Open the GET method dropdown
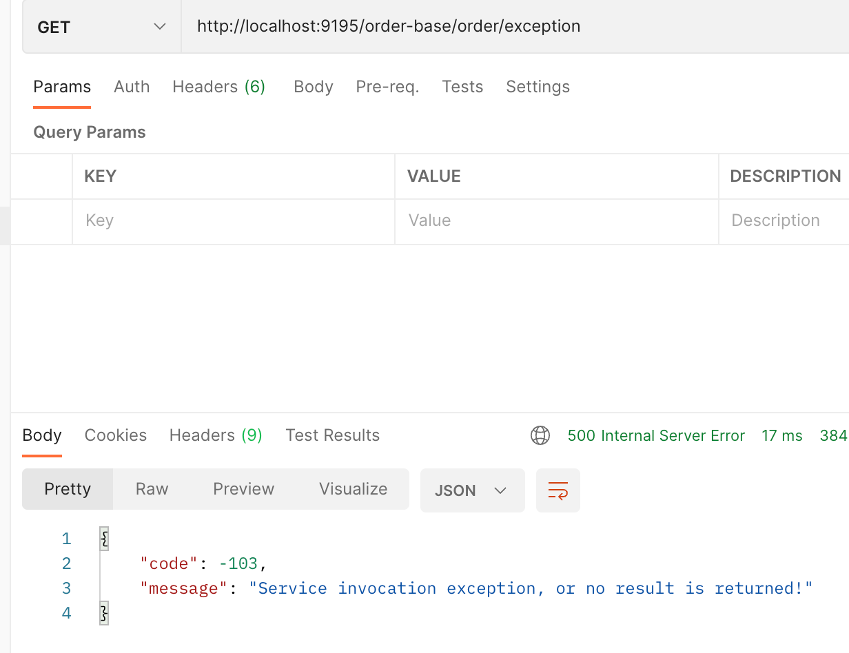 [x=102, y=27]
